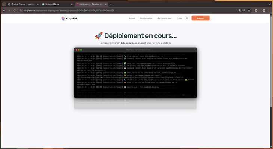Screen dimensions: 273x149
Task: Bookmark this page with the star
Action: pos(249,10)
